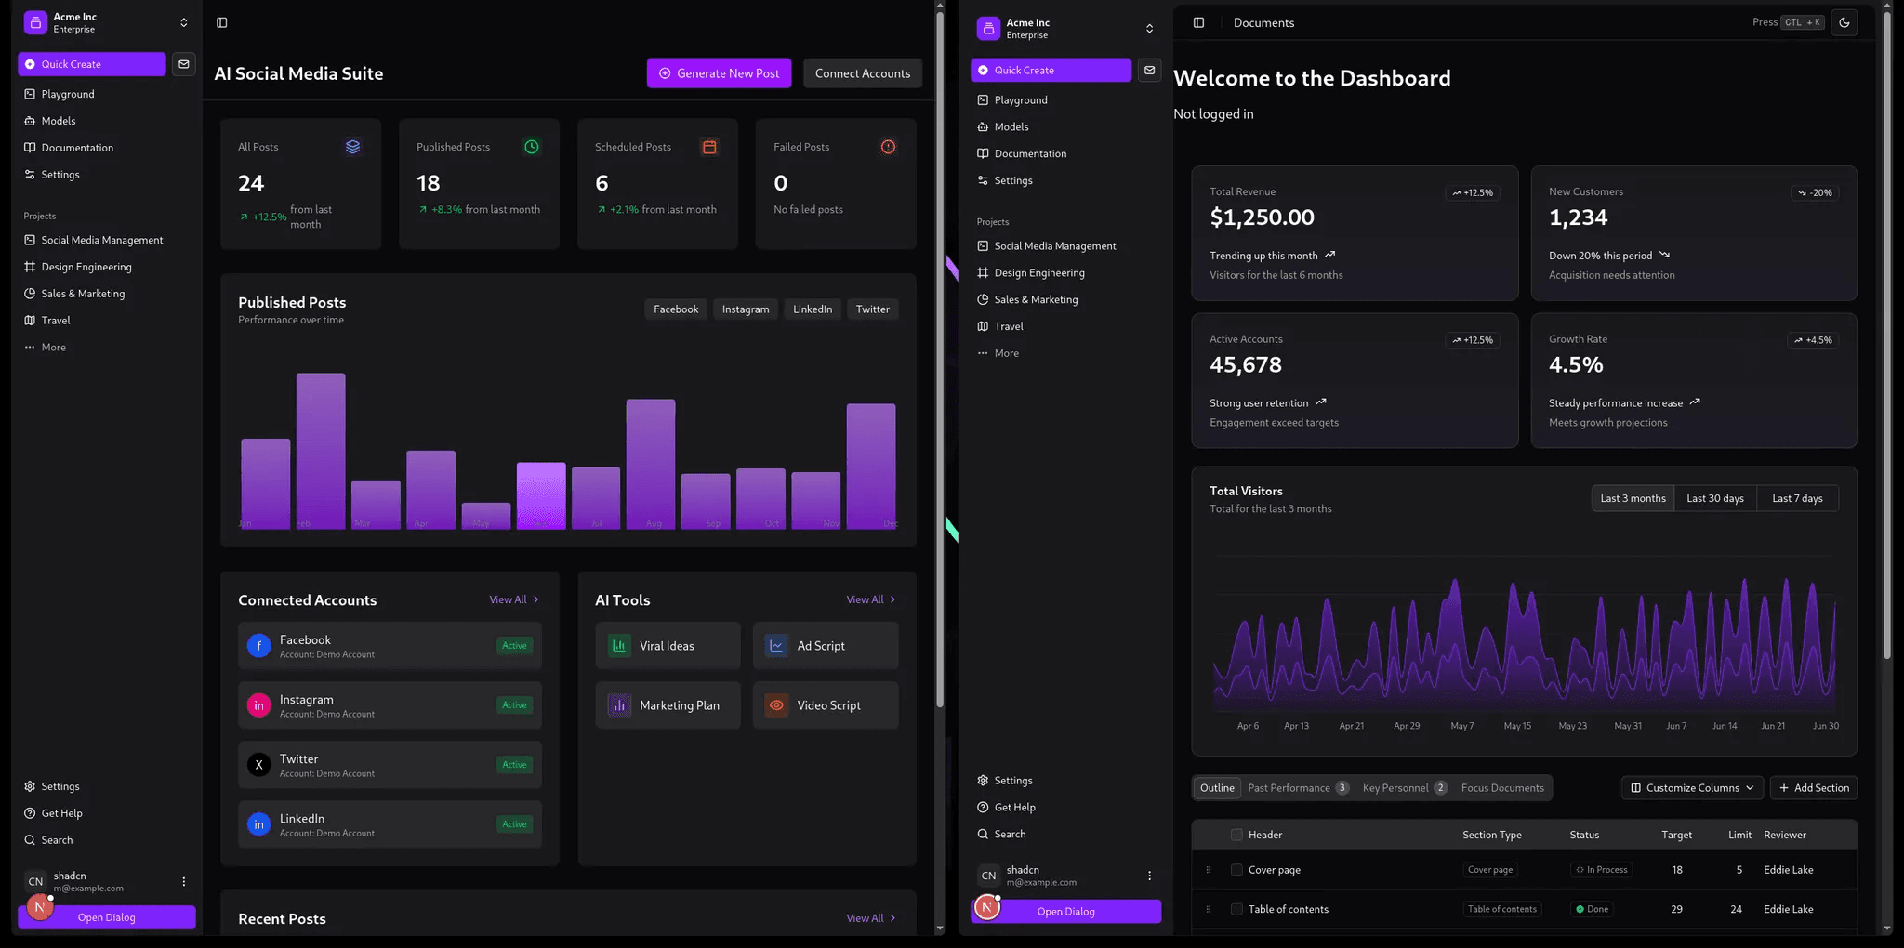Viewport: 1904px width, 948px height.
Task: Click the mail inbox icon in left window
Action: pyautogui.click(x=184, y=64)
